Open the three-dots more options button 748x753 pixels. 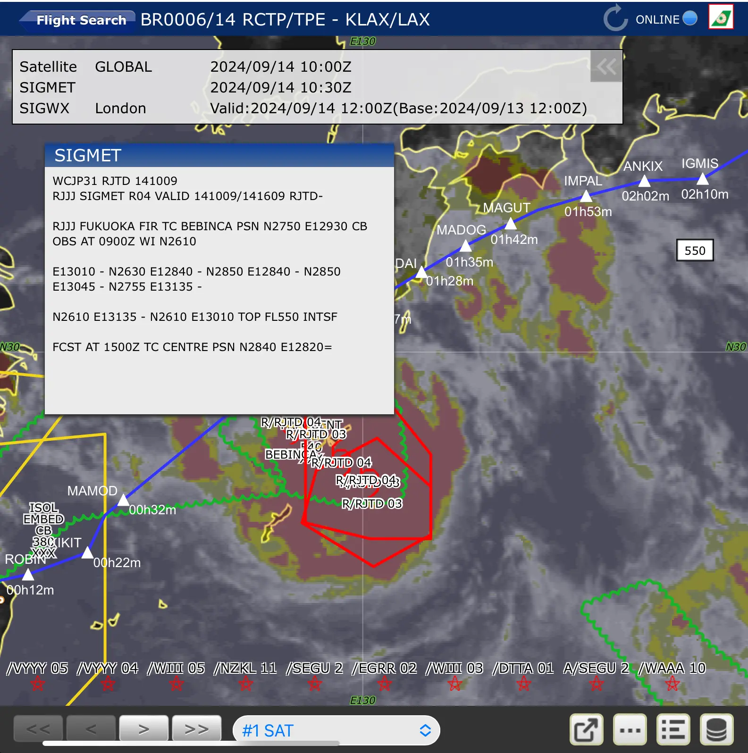click(x=630, y=729)
